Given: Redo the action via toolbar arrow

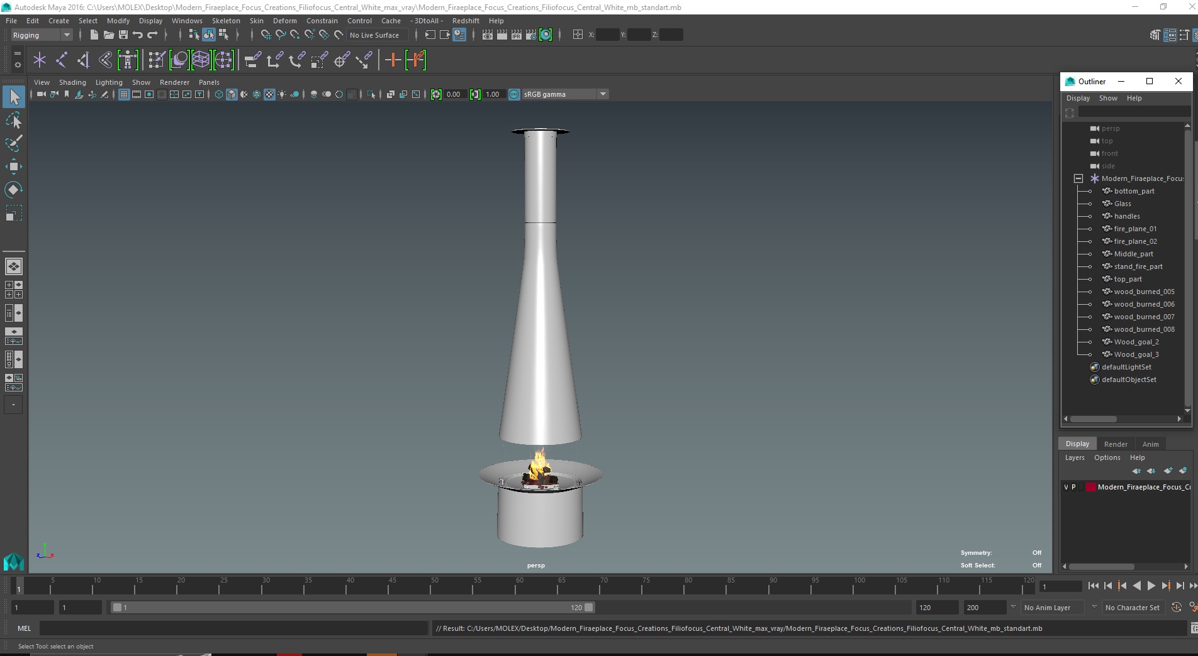Looking at the screenshot, I should click(152, 35).
